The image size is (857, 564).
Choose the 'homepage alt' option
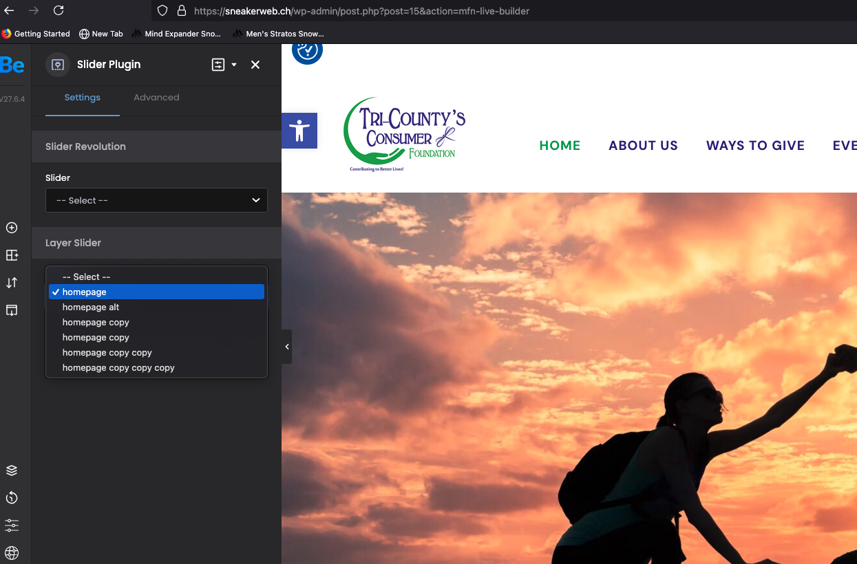click(91, 307)
